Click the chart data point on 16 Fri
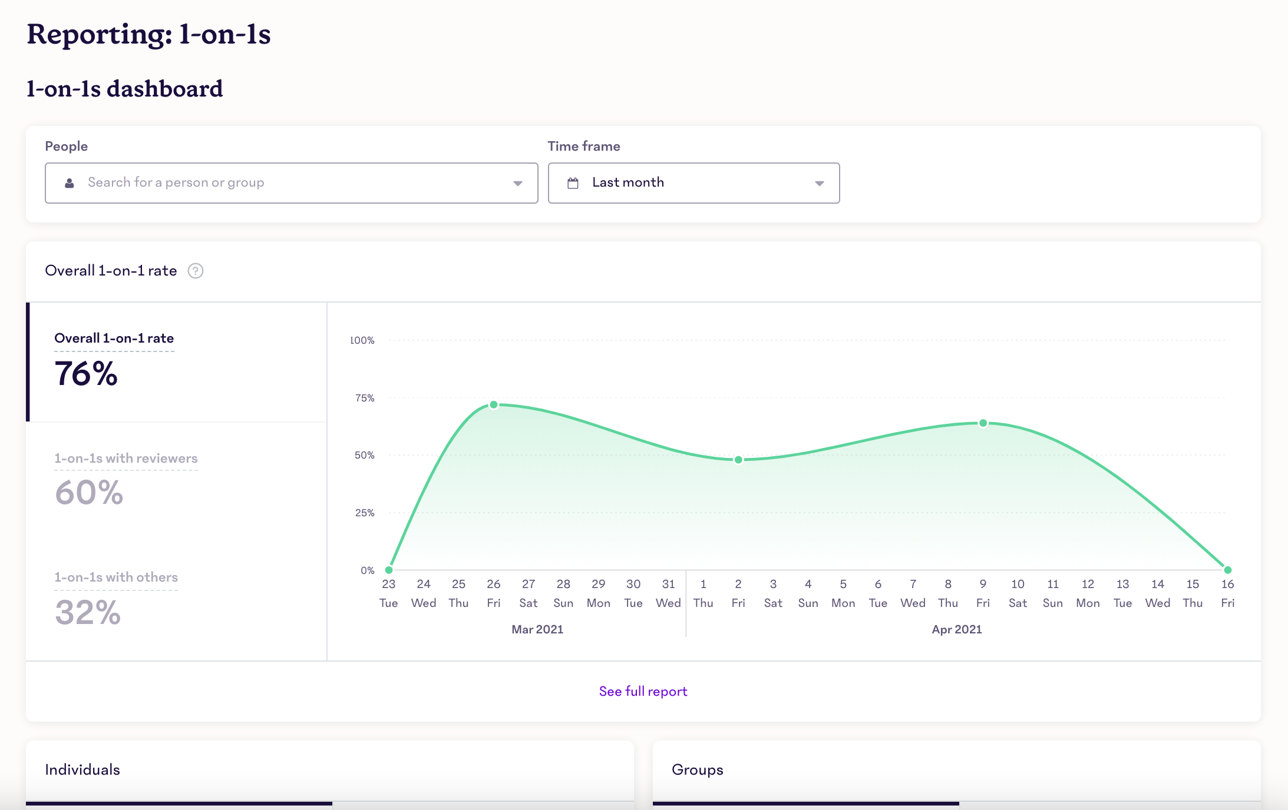 tap(1228, 570)
